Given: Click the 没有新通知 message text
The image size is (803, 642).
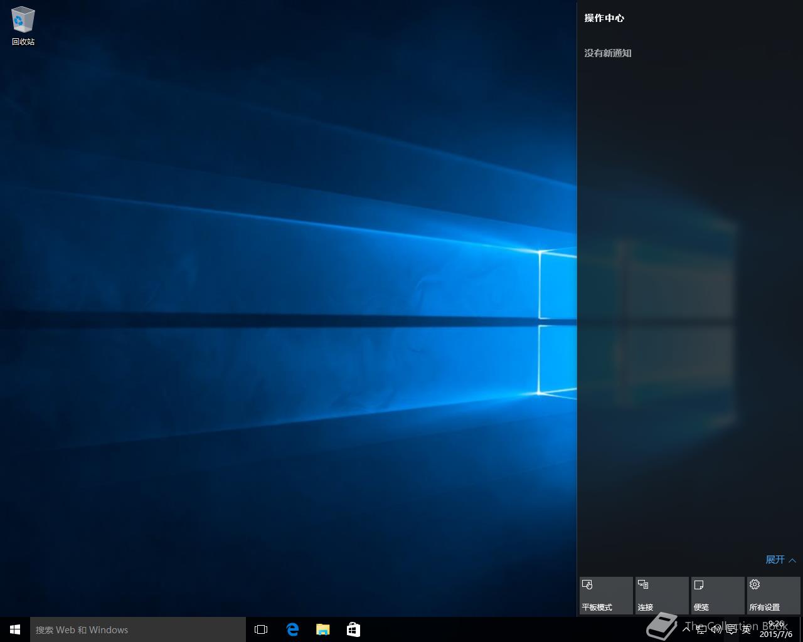Looking at the screenshot, I should tap(608, 53).
